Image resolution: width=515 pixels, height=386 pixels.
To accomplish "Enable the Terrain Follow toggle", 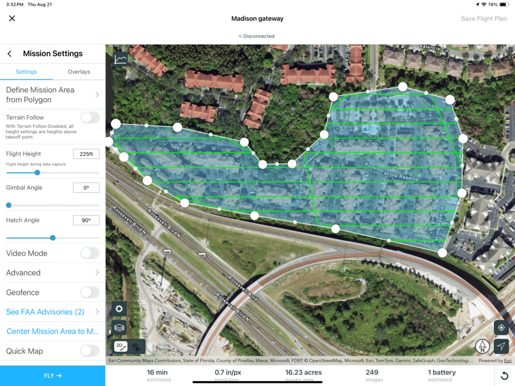I will coord(90,118).
